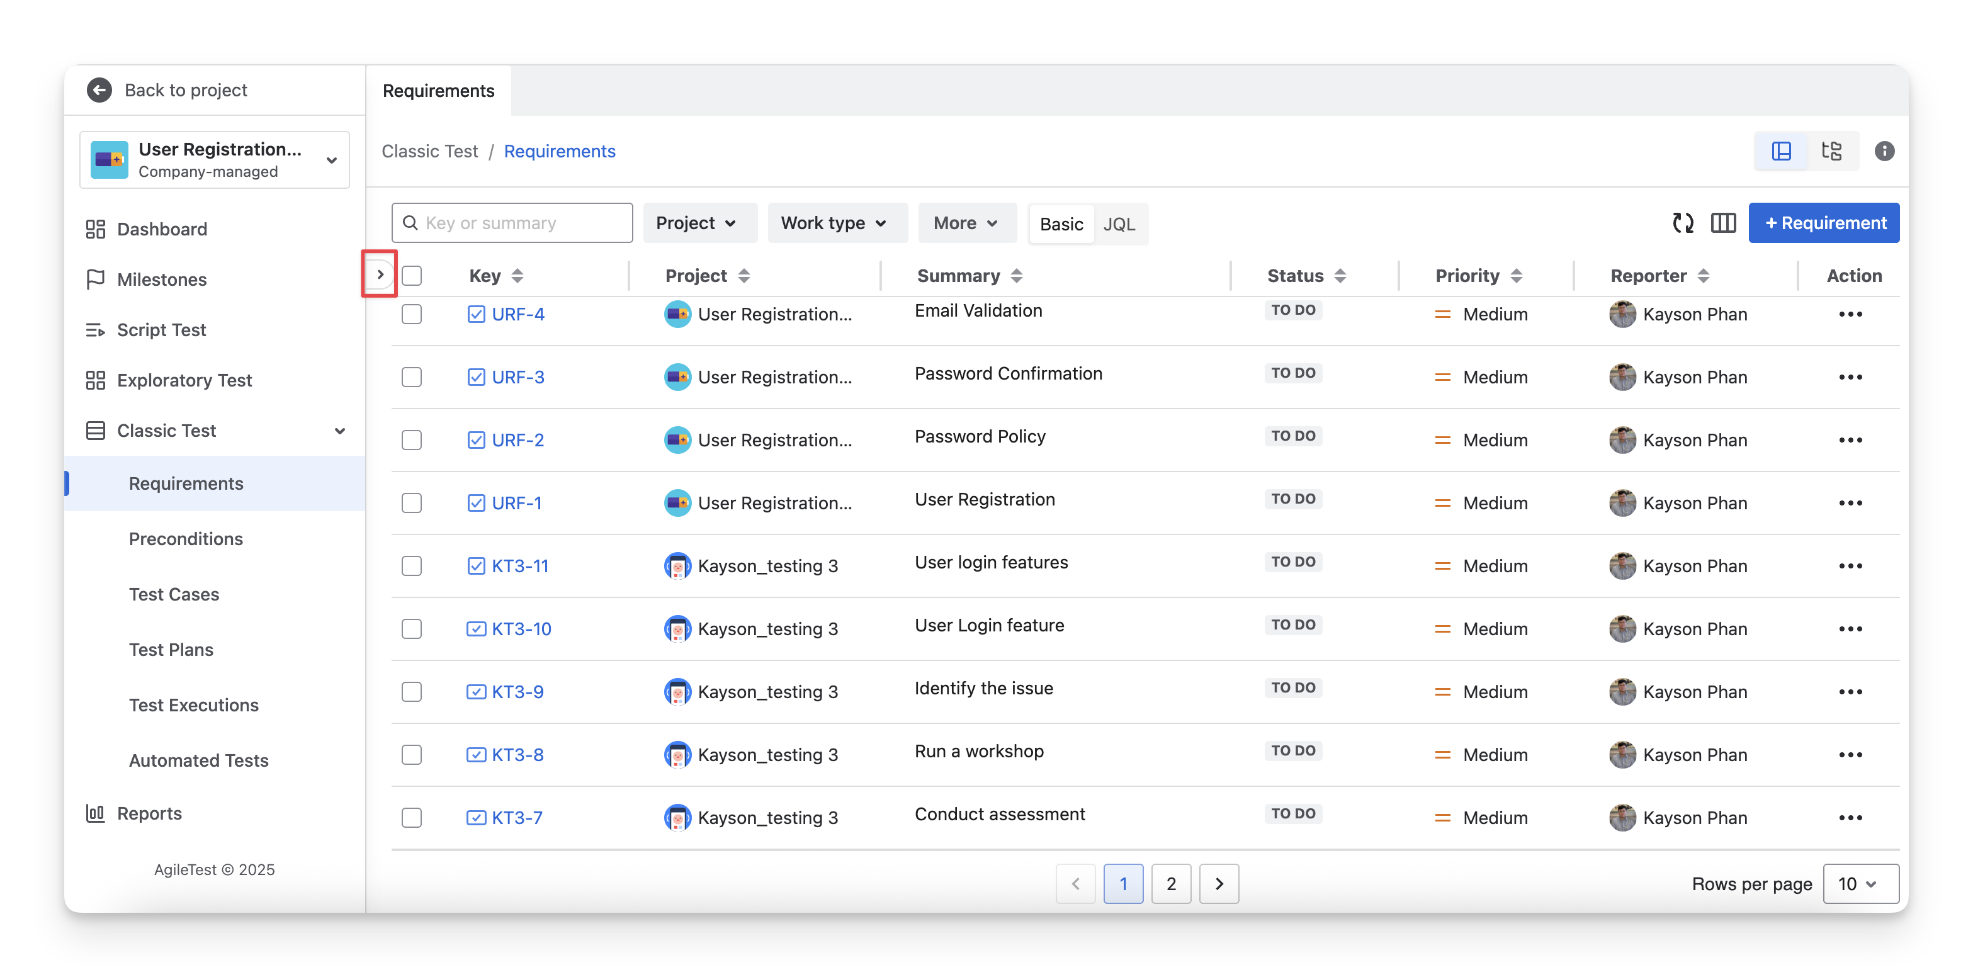Screen dimensions: 1973x977
Task: Click the refresh icon beside column settings
Action: tap(1682, 223)
